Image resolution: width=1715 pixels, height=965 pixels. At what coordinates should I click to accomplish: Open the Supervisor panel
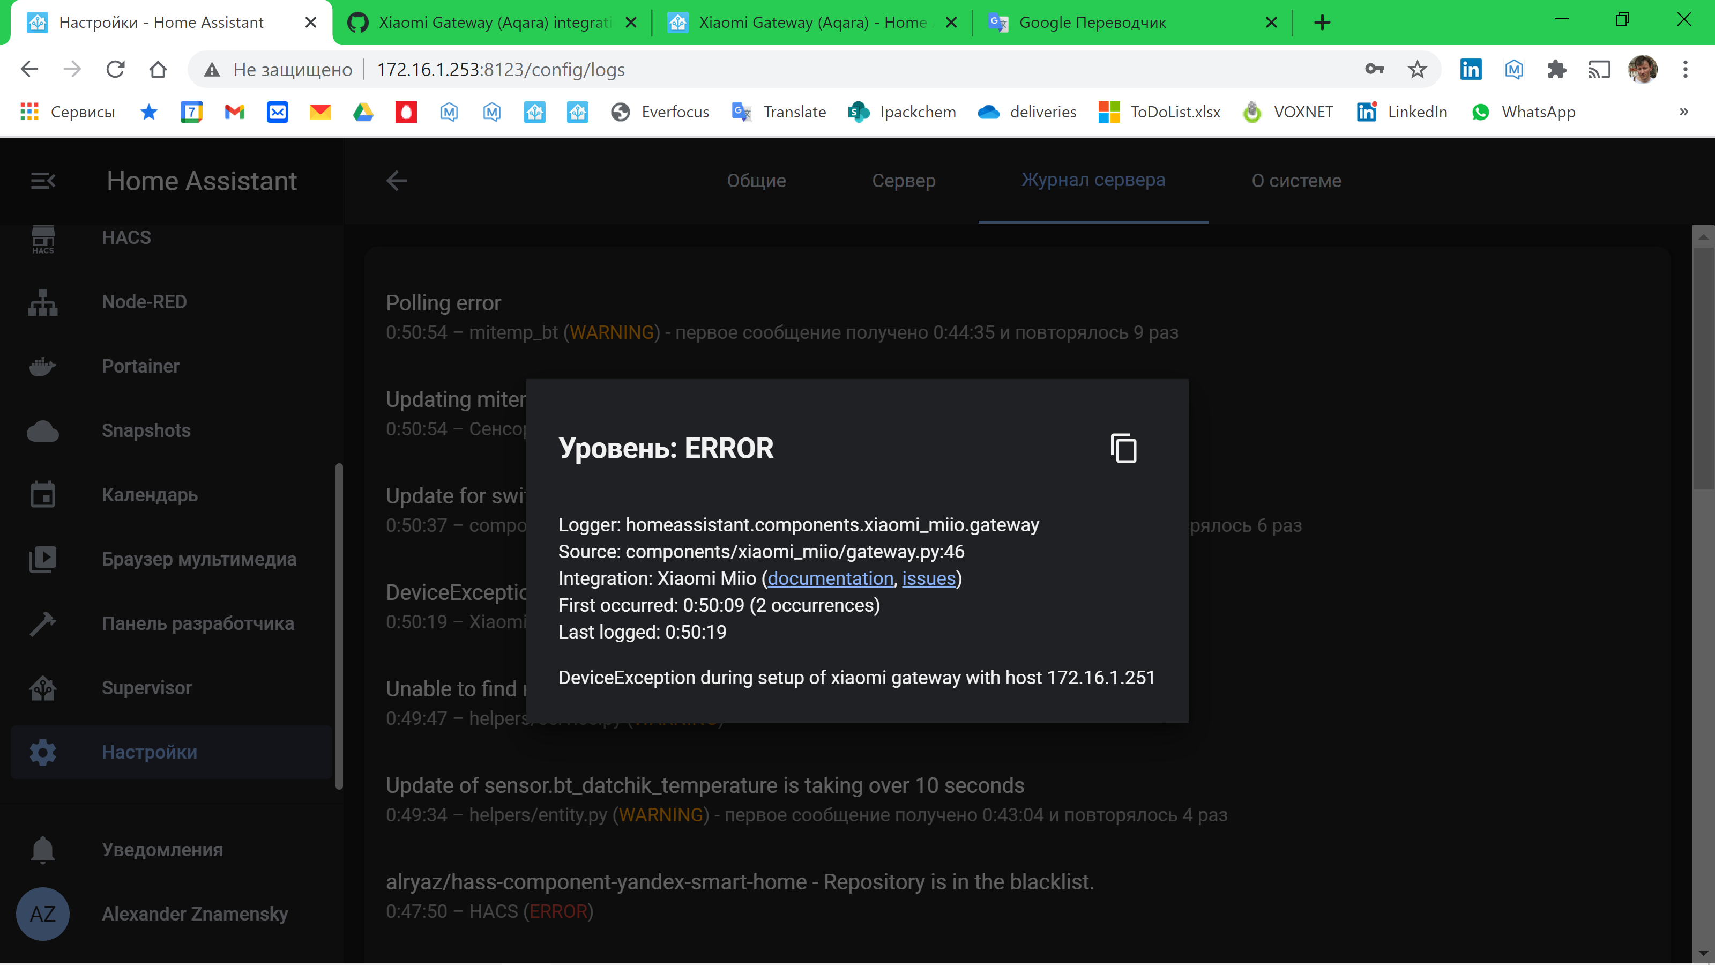pos(146,688)
